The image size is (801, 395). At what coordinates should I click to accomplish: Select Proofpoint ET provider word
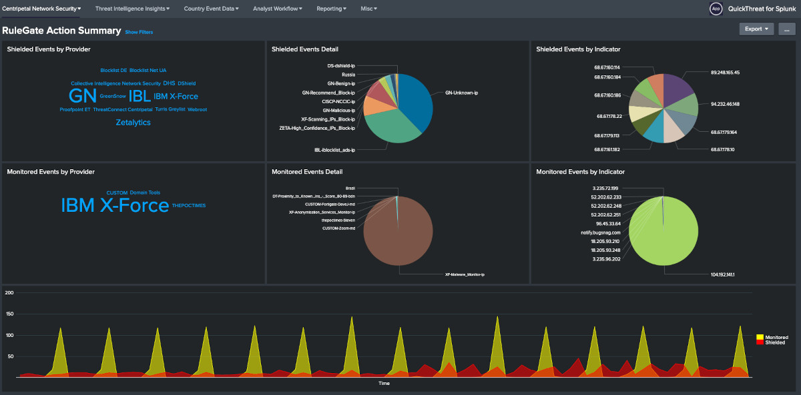(75, 109)
